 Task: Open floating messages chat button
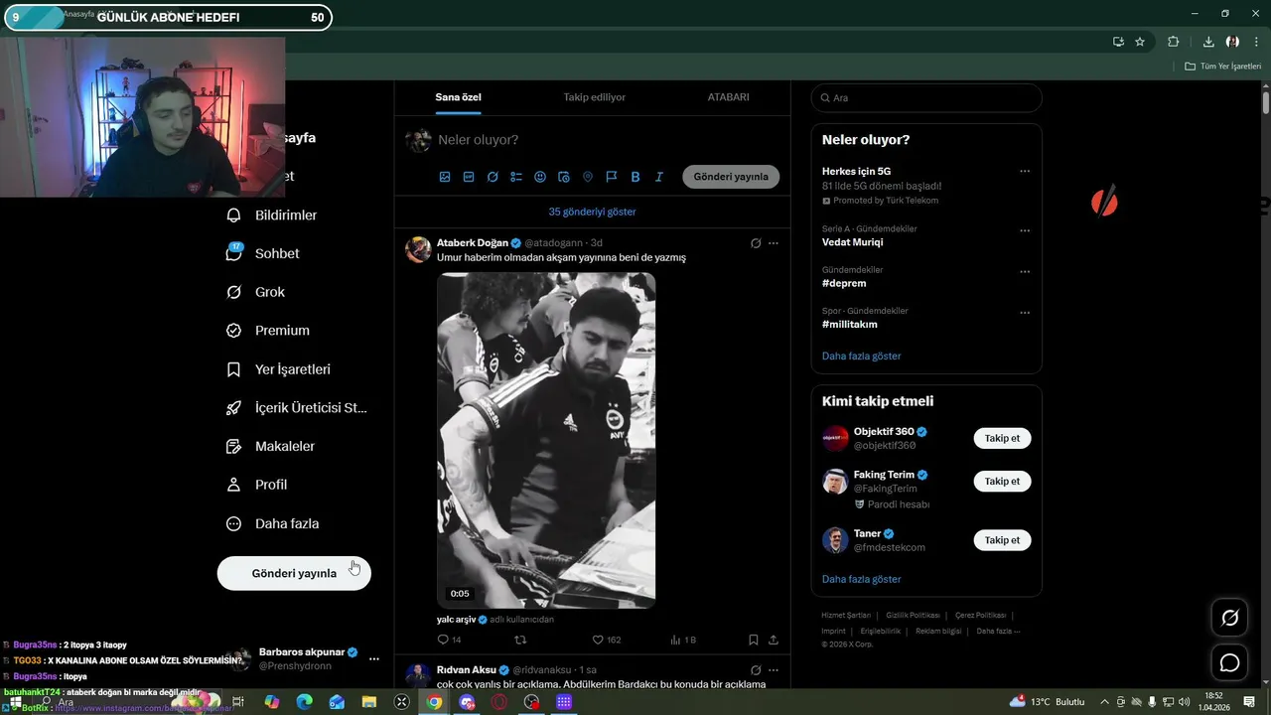tap(1229, 663)
